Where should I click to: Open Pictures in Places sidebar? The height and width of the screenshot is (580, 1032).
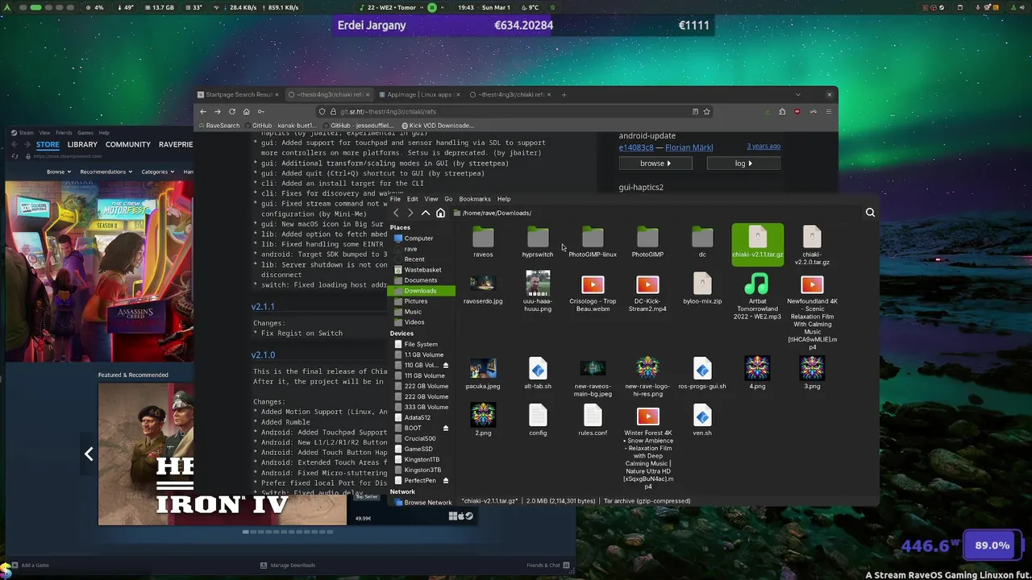pyautogui.click(x=416, y=301)
